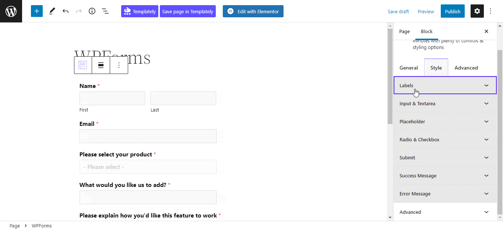503x230 pixels.
Task: Click the WPForms page title
Action: pyautogui.click(x=112, y=58)
